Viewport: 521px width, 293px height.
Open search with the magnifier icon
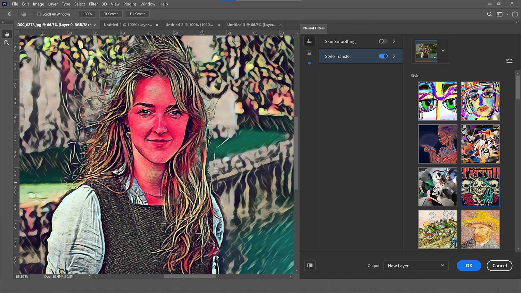[x=489, y=14]
